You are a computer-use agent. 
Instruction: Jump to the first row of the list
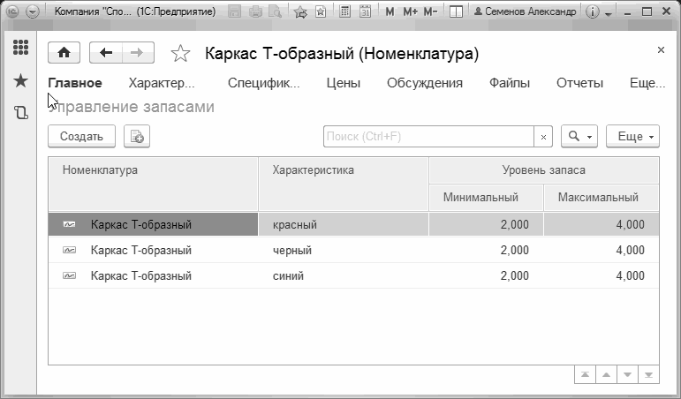[x=585, y=374]
